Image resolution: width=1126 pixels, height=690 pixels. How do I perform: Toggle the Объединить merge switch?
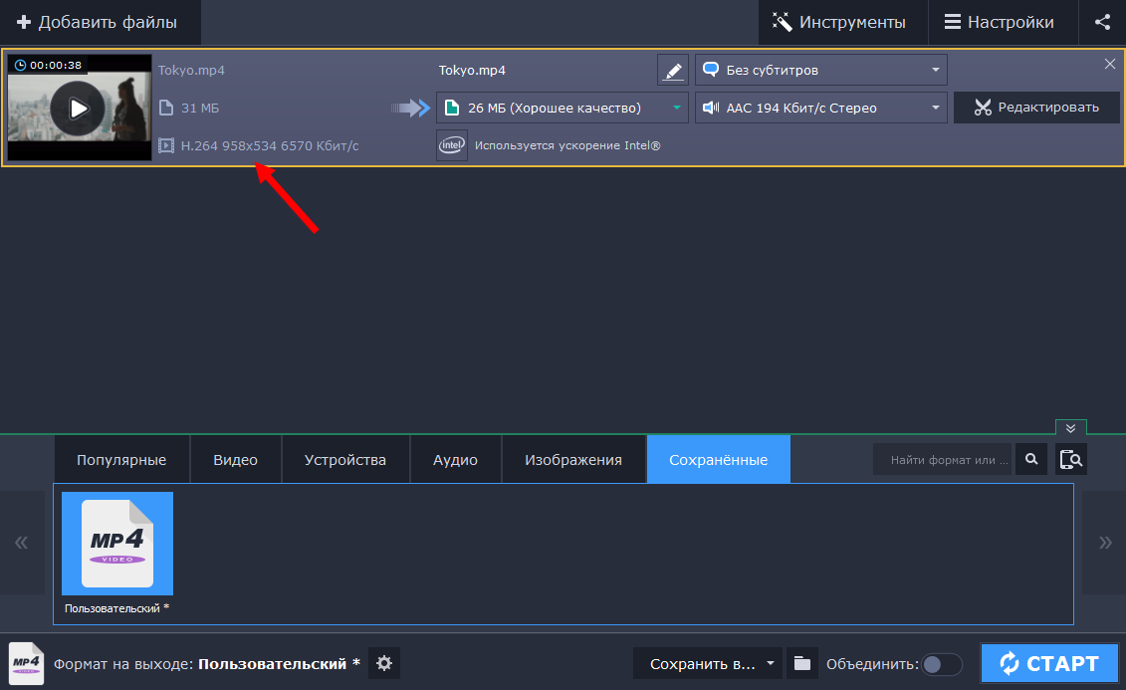942,664
